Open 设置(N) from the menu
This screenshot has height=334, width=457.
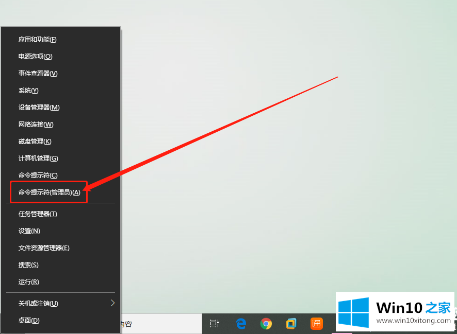(x=61, y=231)
